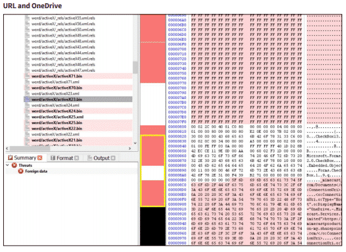This screenshot has height=252, width=346.
Task: Collapse the Threats tree node
Action: click(8, 165)
